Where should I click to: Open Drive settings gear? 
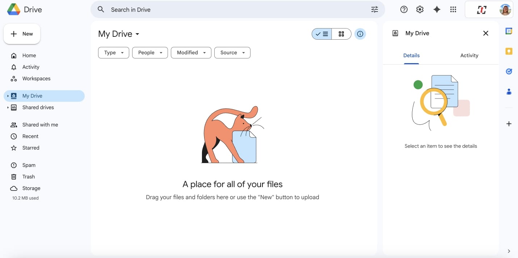pos(420,9)
